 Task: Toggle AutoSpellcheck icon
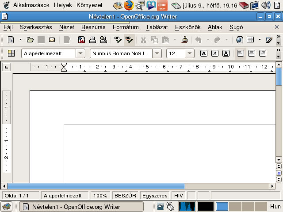(x=129, y=40)
